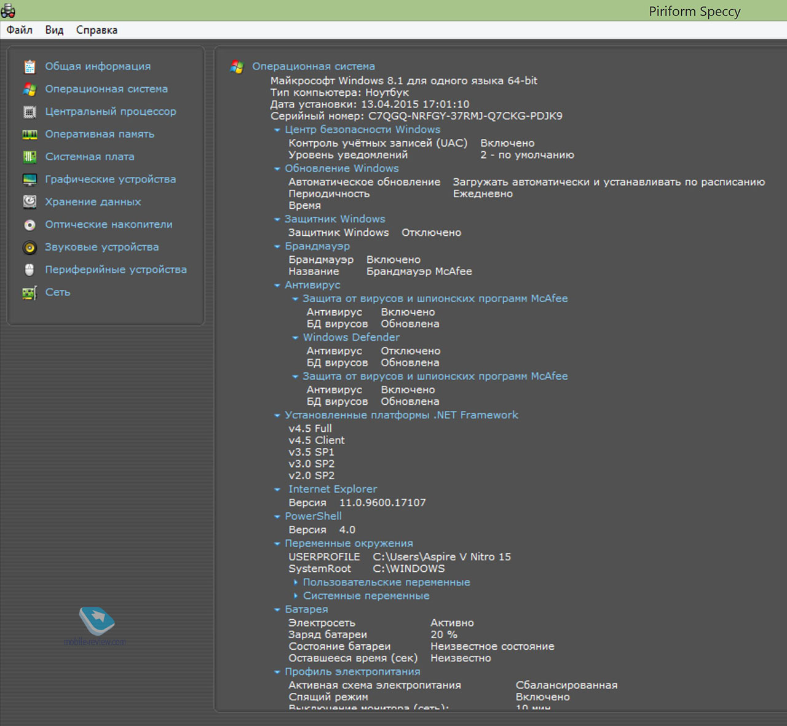Open Оптические накопители section label

[x=109, y=225]
